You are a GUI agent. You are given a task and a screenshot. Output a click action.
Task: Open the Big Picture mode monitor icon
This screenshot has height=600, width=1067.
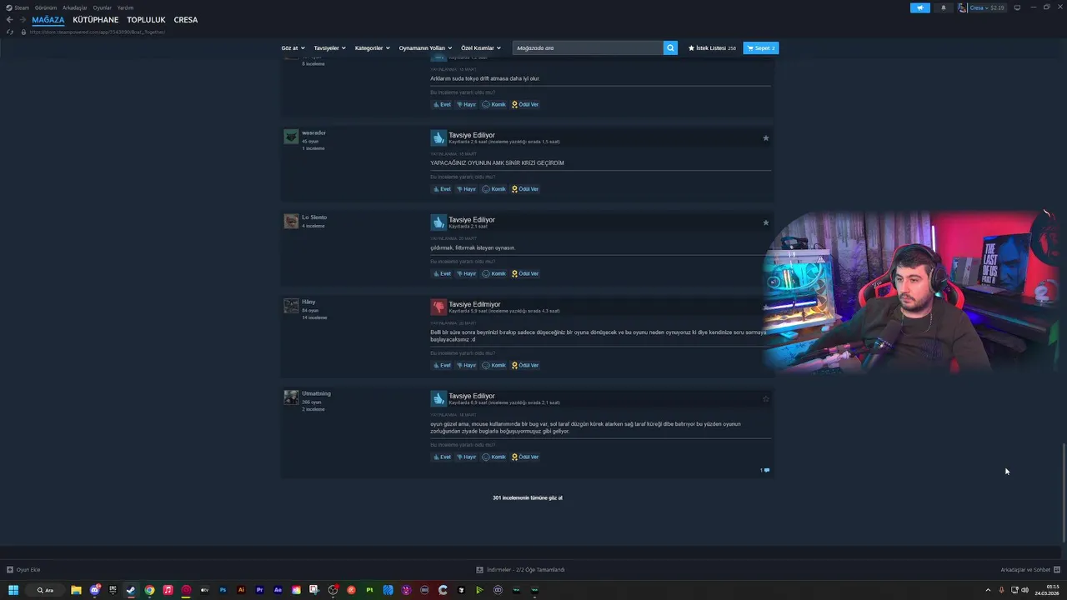[1017, 7]
